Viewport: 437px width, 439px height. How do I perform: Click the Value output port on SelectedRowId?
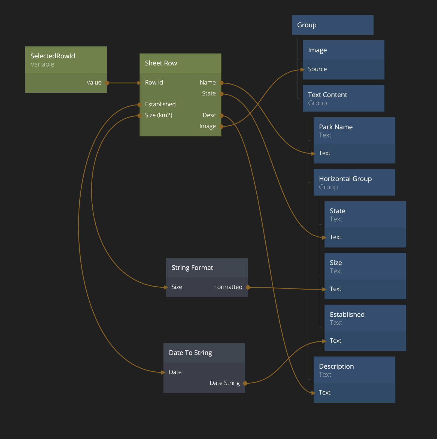tap(107, 83)
